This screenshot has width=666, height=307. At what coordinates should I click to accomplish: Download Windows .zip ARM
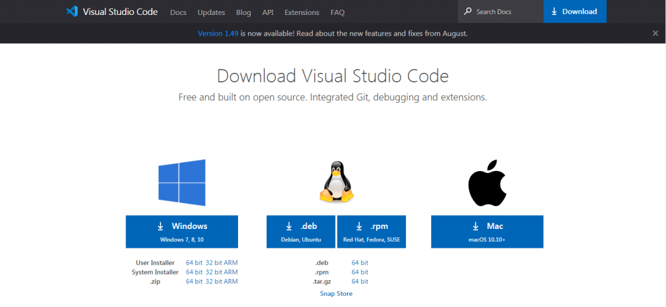coord(231,282)
